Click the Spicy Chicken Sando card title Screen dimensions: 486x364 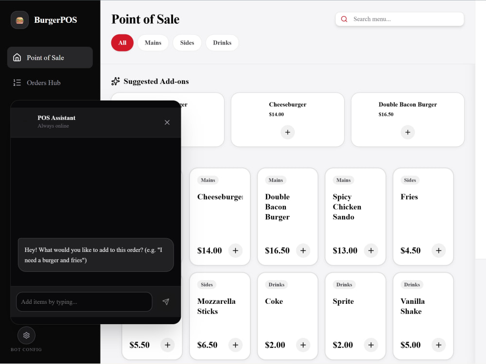[347, 207]
